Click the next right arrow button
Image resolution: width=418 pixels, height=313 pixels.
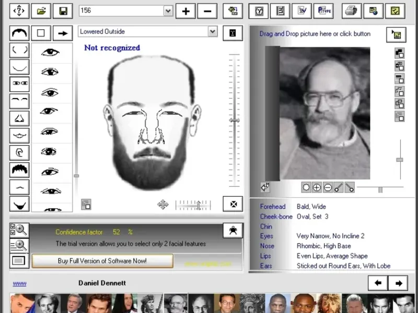(x=398, y=283)
